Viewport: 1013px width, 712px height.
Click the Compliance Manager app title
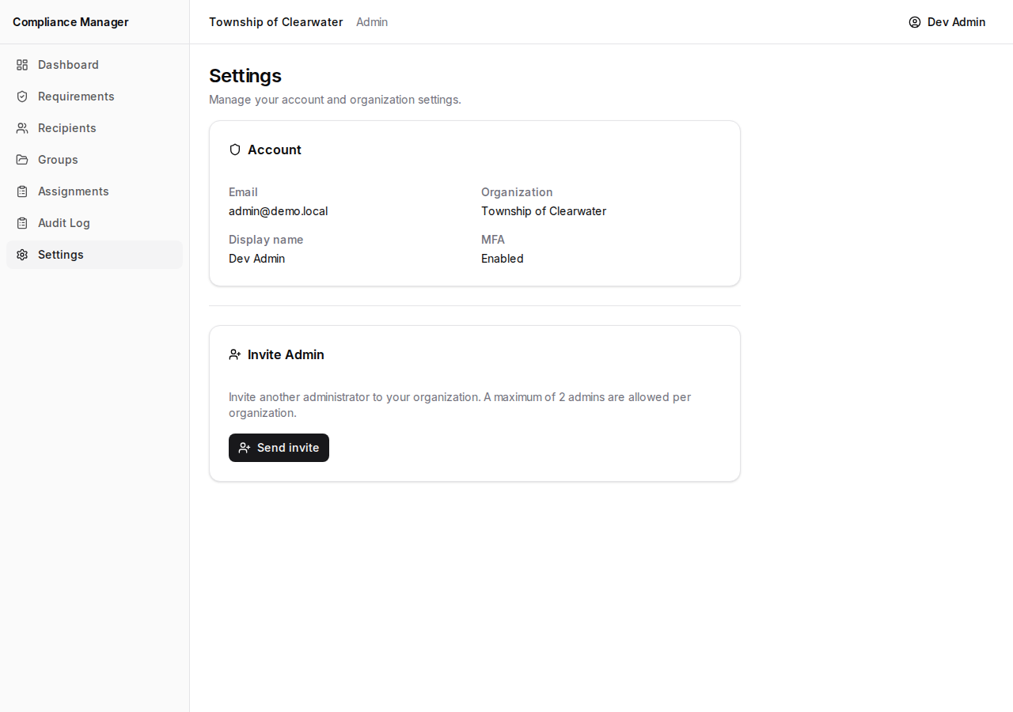(x=70, y=22)
